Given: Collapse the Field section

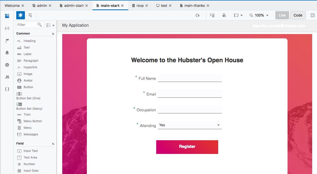Looking at the screenshot, I should [x=53, y=144].
